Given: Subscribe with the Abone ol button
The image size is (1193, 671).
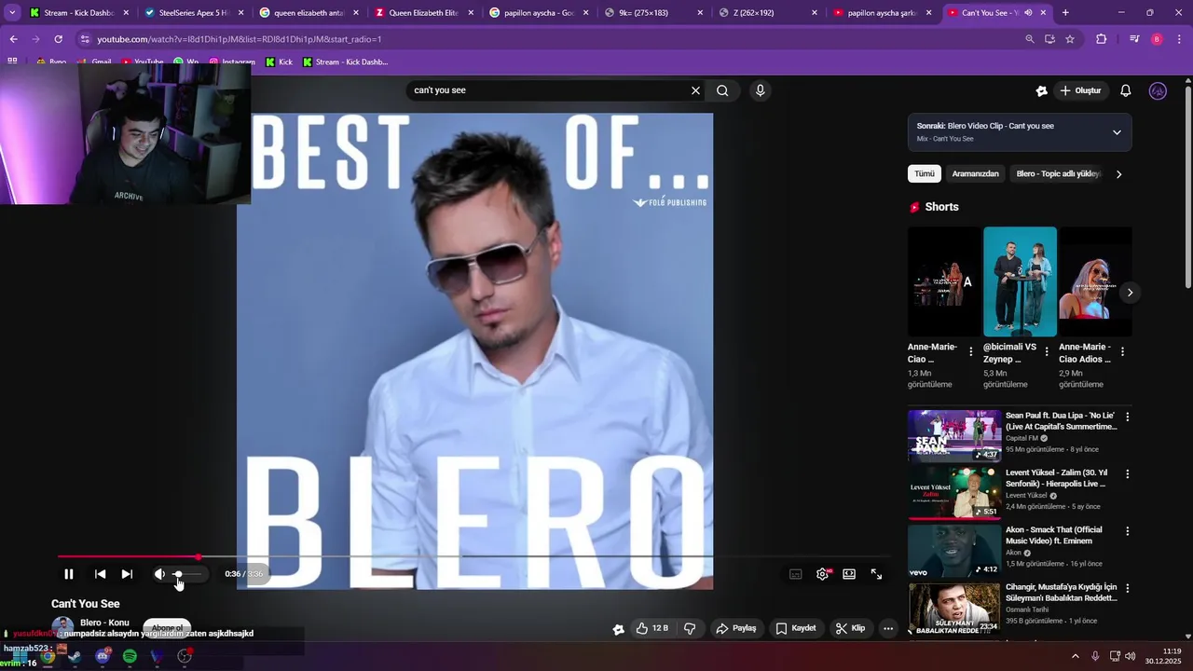Looking at the screenshot, I should point(167,628).
